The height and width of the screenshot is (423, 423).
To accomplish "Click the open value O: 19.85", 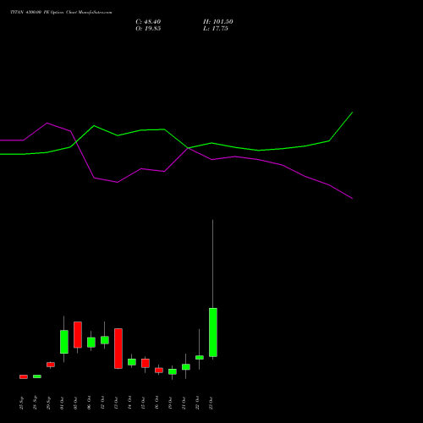I will (148, 29).
